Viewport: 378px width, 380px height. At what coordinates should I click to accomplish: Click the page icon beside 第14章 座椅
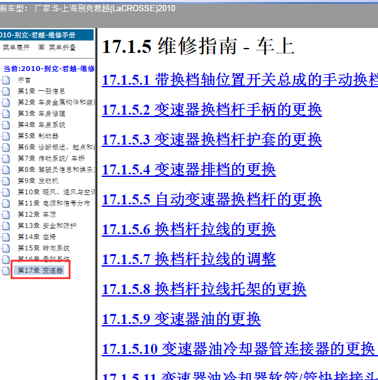click(x=6, y=237)
